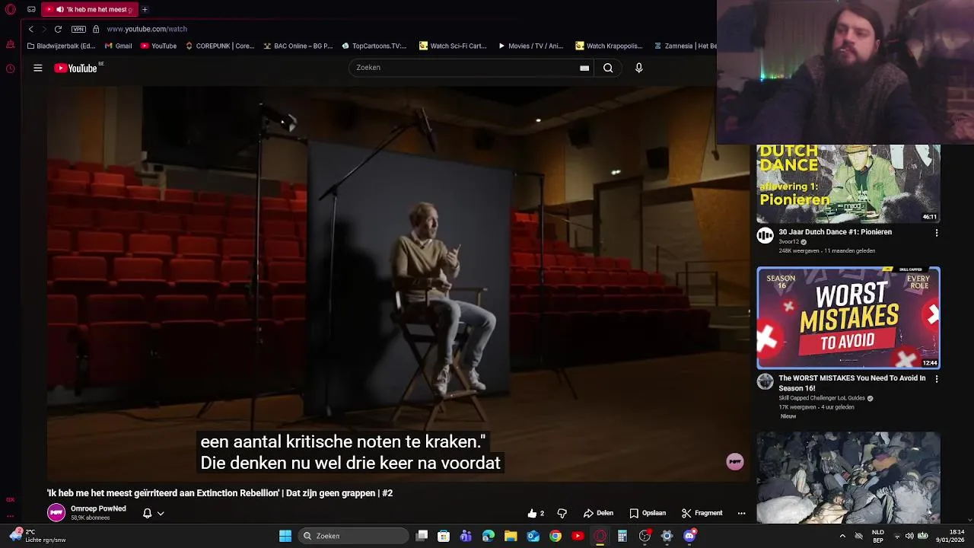The image size is (974, 548).
Task: Open options menu for 30 Jaar Dutch Dance
Action: pos(937,233)
